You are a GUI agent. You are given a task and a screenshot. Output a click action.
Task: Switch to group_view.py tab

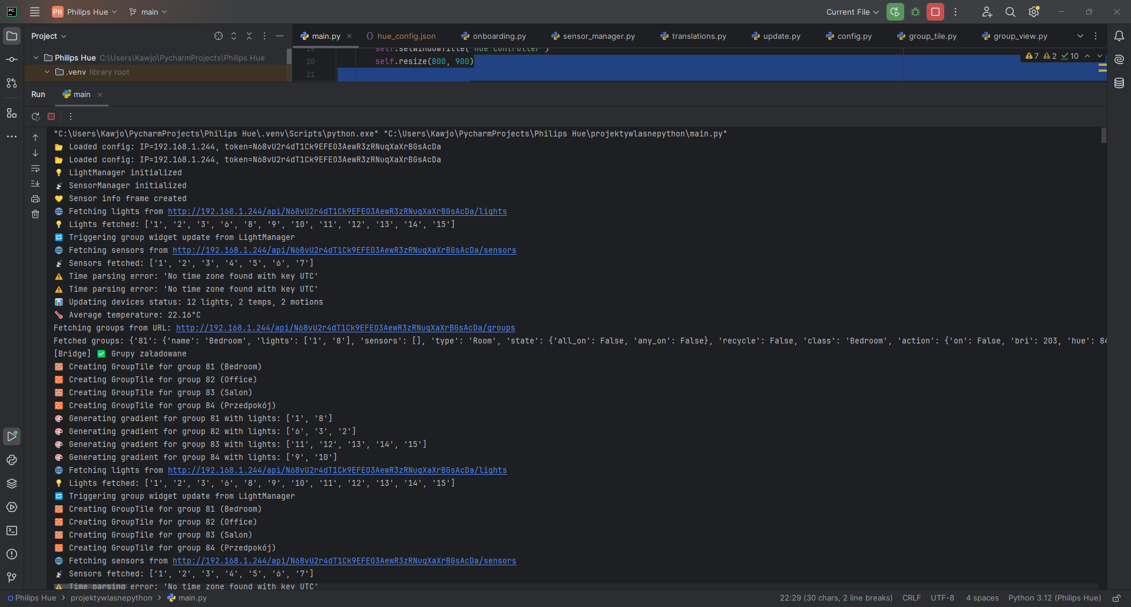(x=1015, y=36)
